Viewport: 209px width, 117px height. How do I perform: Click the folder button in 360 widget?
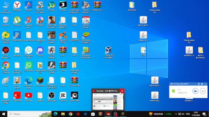tap(195, 91)
